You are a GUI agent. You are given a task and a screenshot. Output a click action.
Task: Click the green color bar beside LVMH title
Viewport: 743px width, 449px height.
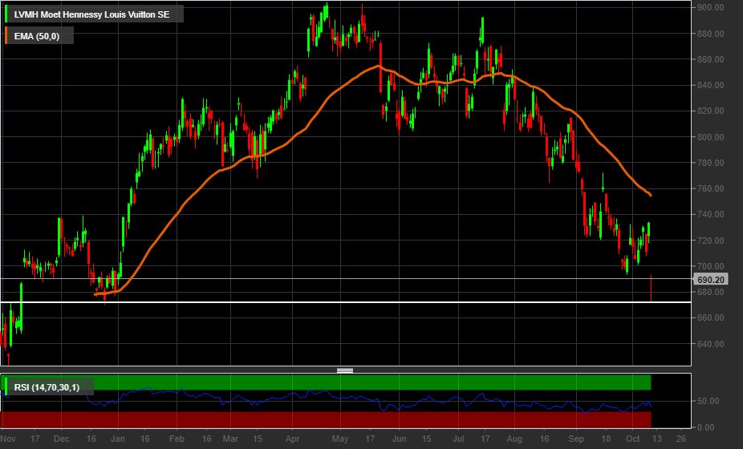tap(7, 14)
